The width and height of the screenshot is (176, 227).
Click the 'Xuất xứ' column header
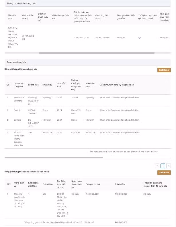[76, 85]
